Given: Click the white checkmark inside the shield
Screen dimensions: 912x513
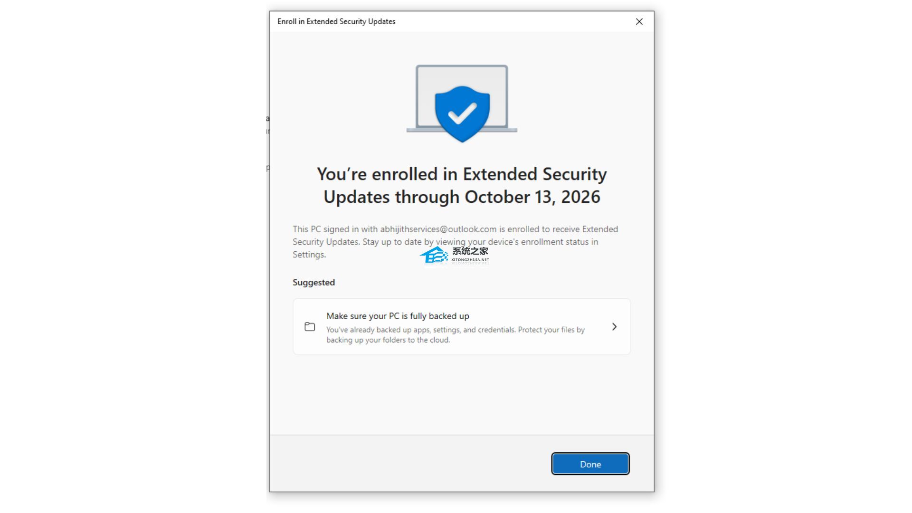Looking at the screenshot, I should tap(462, 113).
